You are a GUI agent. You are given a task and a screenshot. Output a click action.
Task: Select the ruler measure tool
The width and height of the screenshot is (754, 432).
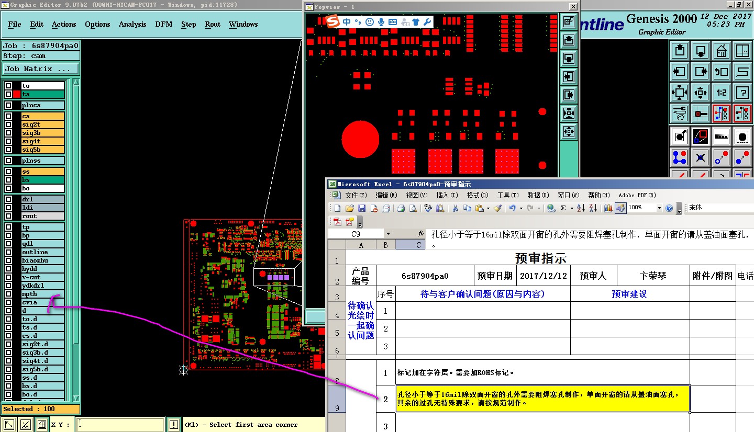point(721,137)
